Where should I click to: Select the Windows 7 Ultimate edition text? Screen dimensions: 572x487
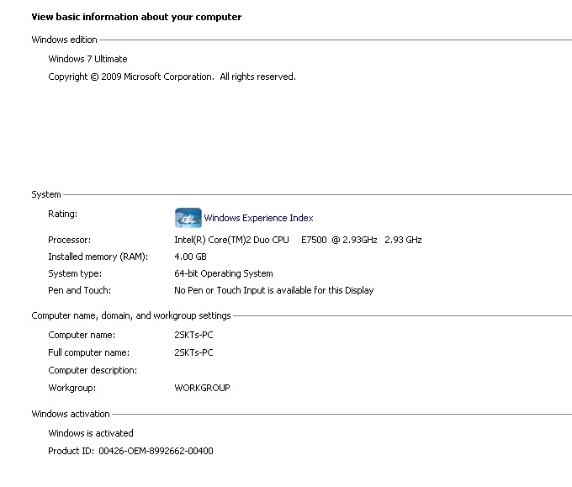point(87,59)
